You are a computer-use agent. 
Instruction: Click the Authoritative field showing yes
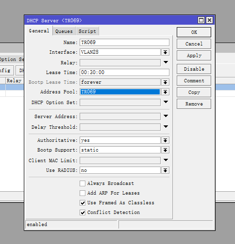[x=120, y=140]
